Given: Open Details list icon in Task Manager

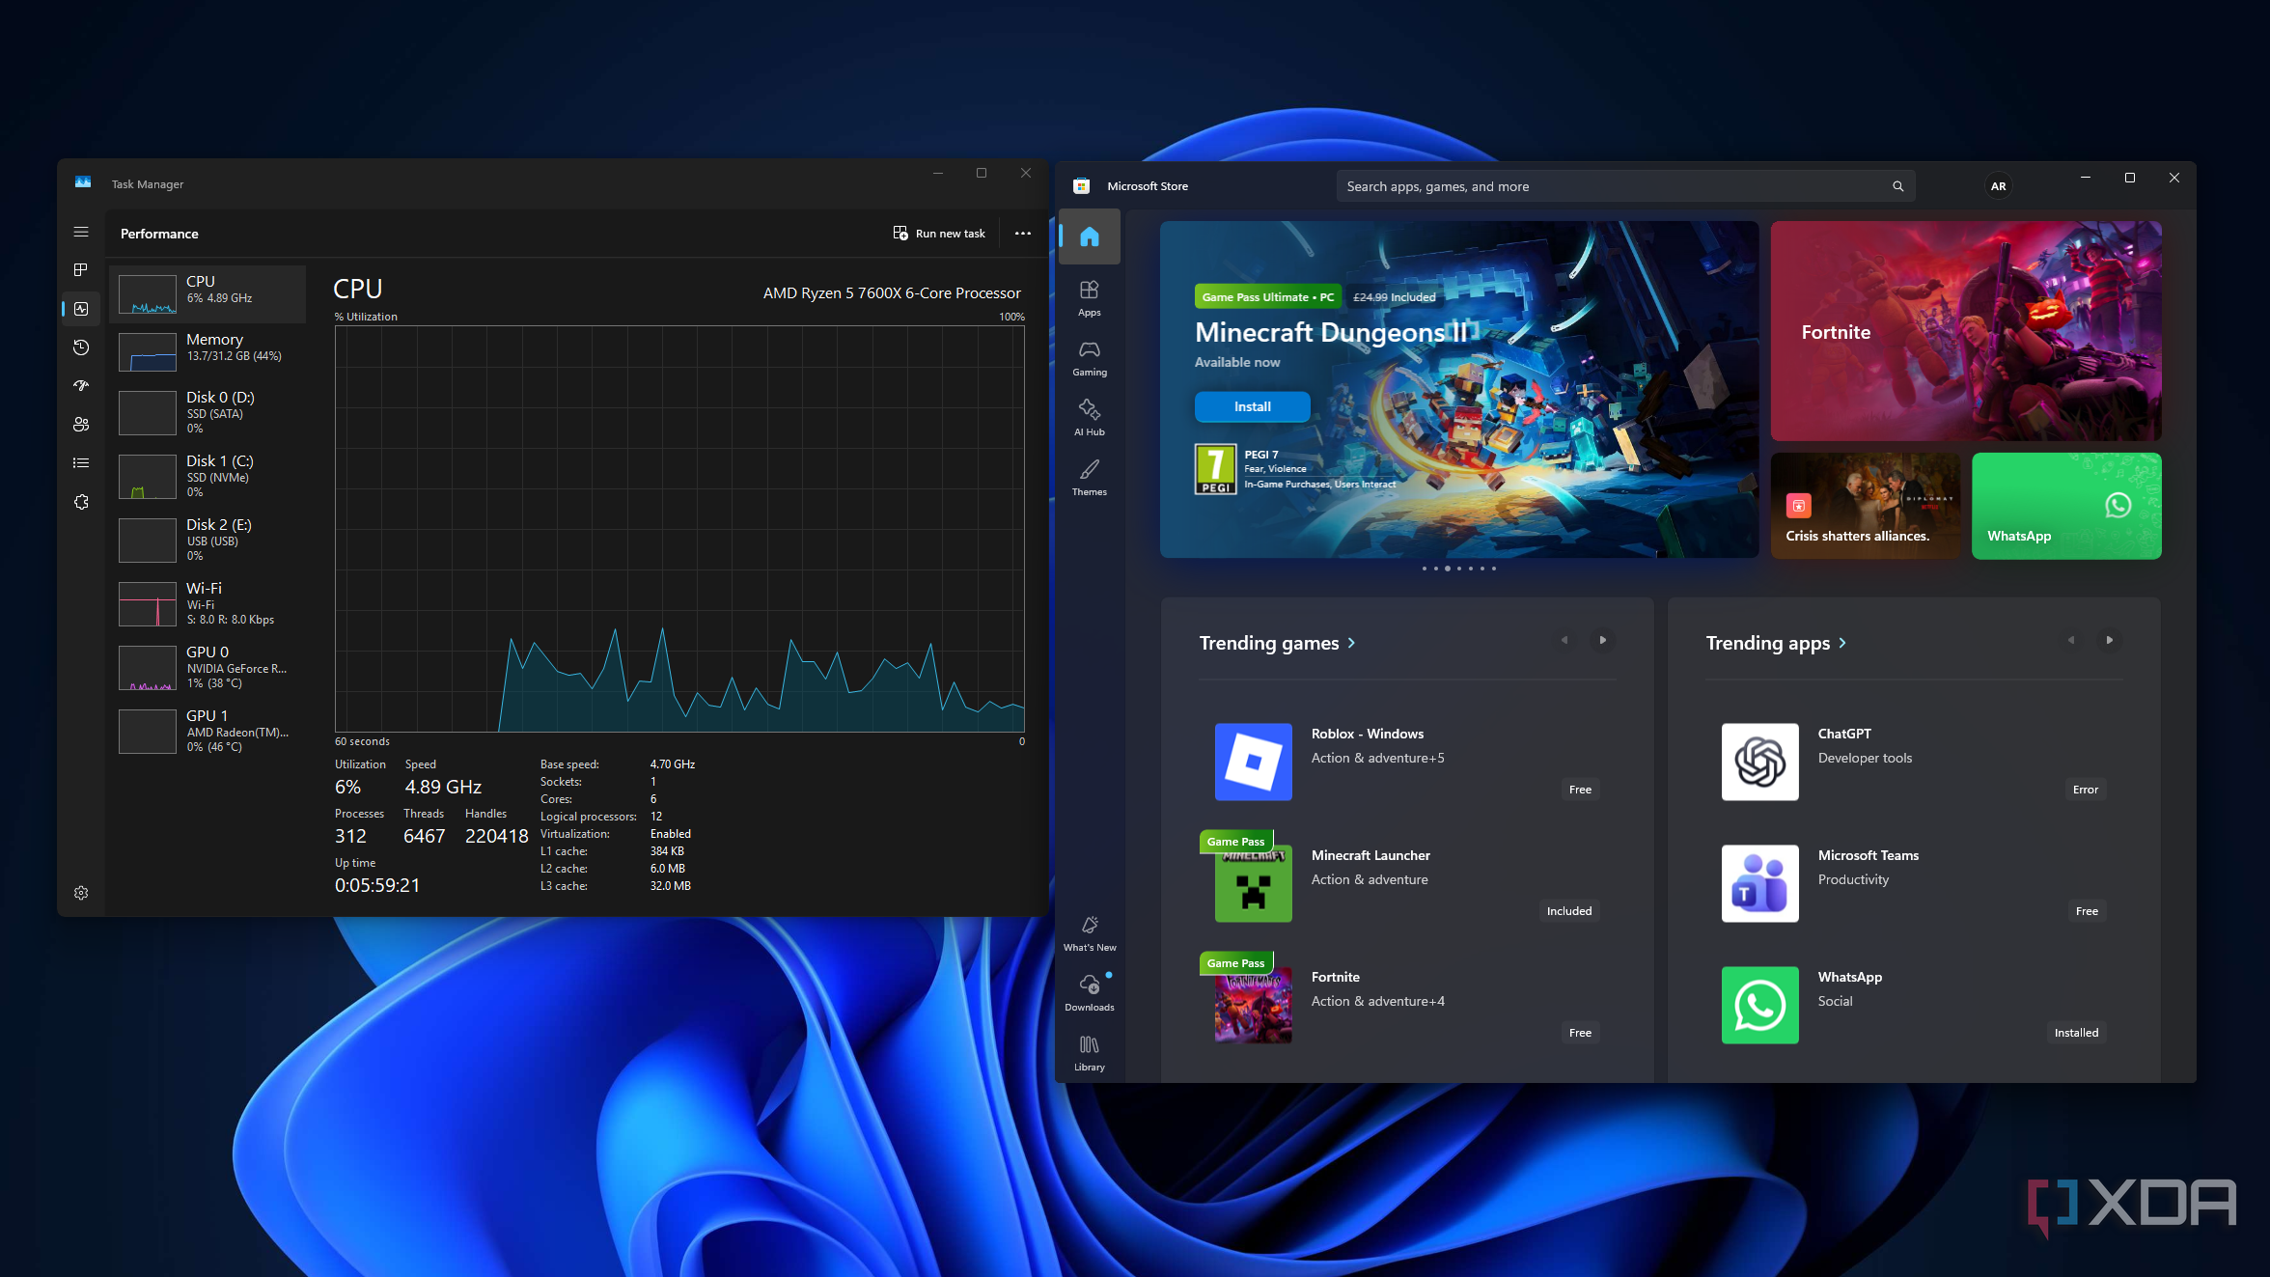Looking at the screenshot, I should click(x=81, y=463).
